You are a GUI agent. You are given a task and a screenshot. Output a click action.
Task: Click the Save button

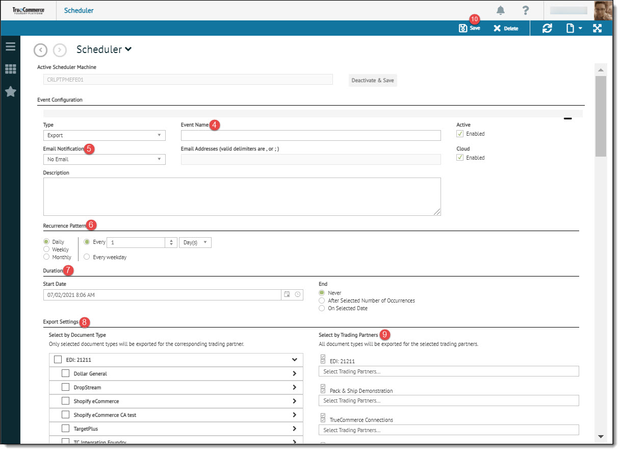pyautogui.click(x=470, y=29)
